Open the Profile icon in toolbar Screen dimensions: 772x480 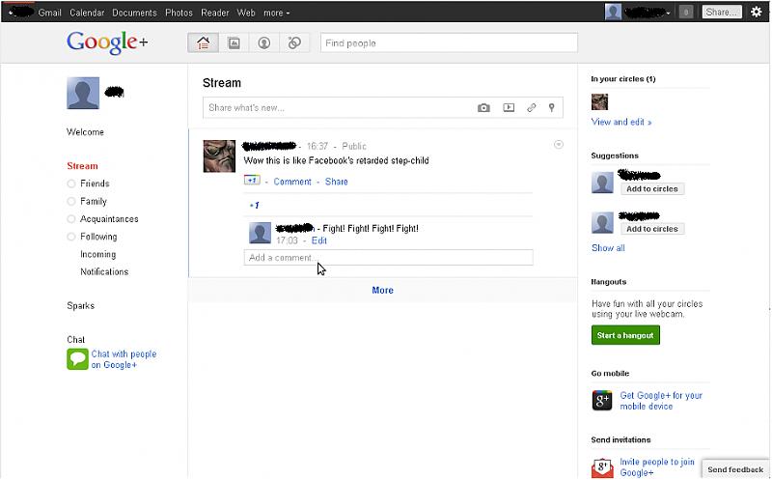(264, 43)
